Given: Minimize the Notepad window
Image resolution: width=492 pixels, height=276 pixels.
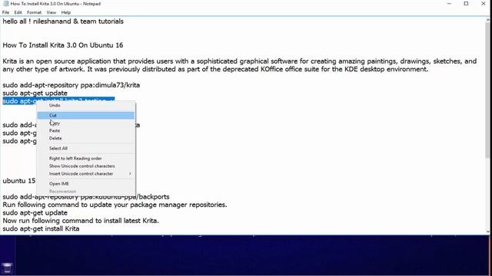Looking at the screenshot, I should 449,4.
